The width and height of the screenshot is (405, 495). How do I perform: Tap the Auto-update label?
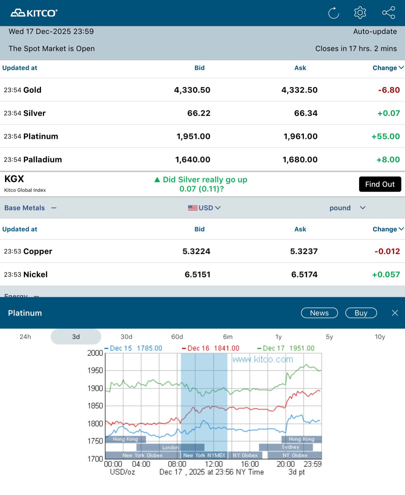[x=375, y=32]
